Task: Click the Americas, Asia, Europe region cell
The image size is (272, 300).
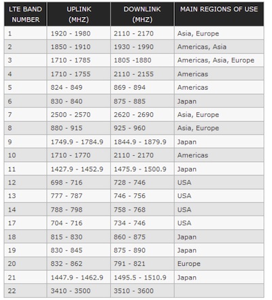Action: pyautogui.click(x=219, y=61)
